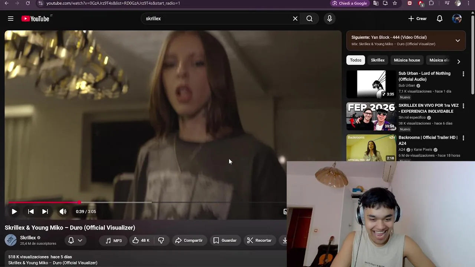This screenshot has height=267, width=475.
Task: Open the subscription notification bell dropdown
Action: tap(75, 240)
